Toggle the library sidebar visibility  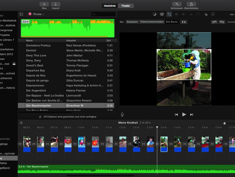click(21, 14)
